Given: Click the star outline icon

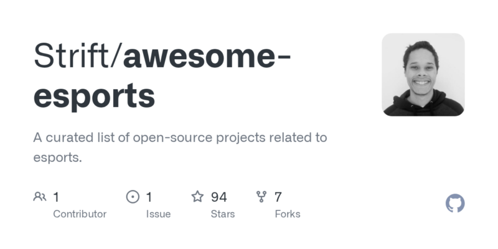Looking at the screenshot, I should pyautogui.click(x=197, y=197).
